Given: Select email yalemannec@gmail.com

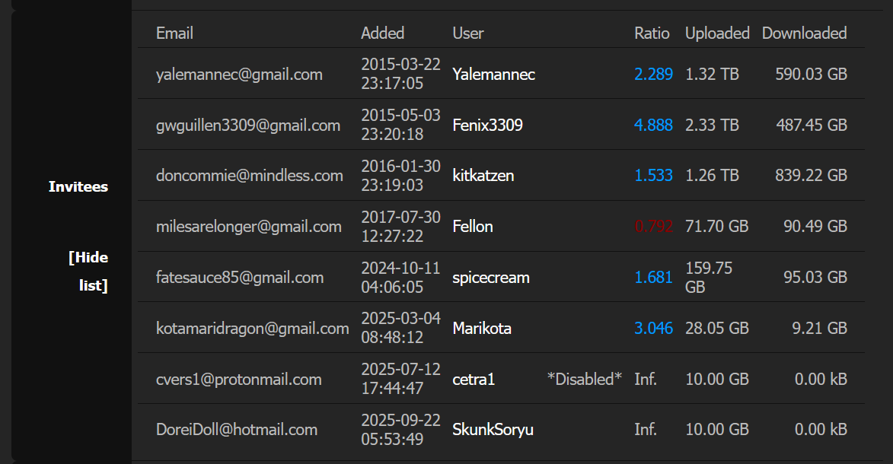Looking at the screenshot, I should [x=239, y=75].
